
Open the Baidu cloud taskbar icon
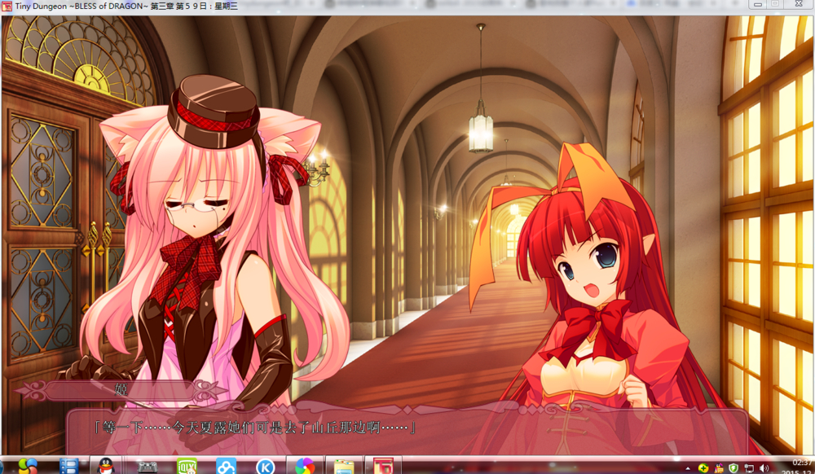[x=226, y=466]
